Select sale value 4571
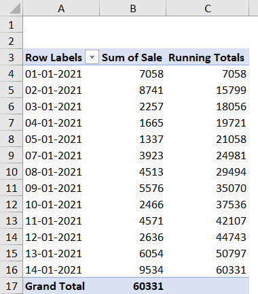 click(x=133, y=220)
